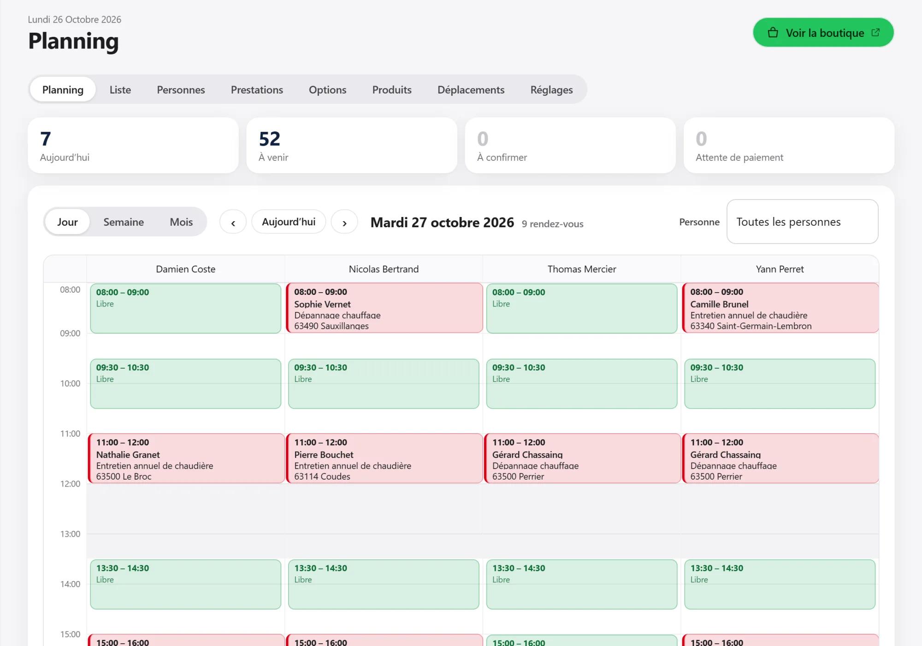Select Thomas Mercier's free 08:00 slot
922x646 pixels.
click(582, 308)
